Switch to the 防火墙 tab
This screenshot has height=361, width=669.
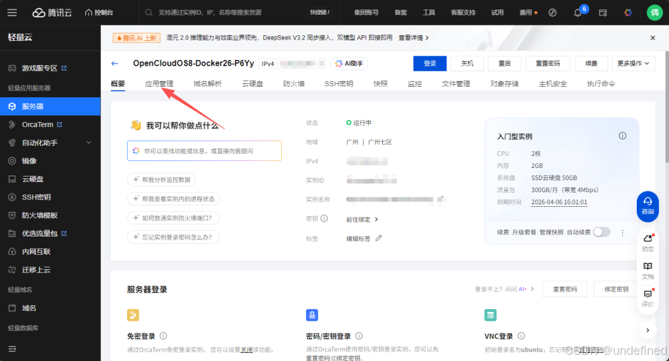point(294,84)
